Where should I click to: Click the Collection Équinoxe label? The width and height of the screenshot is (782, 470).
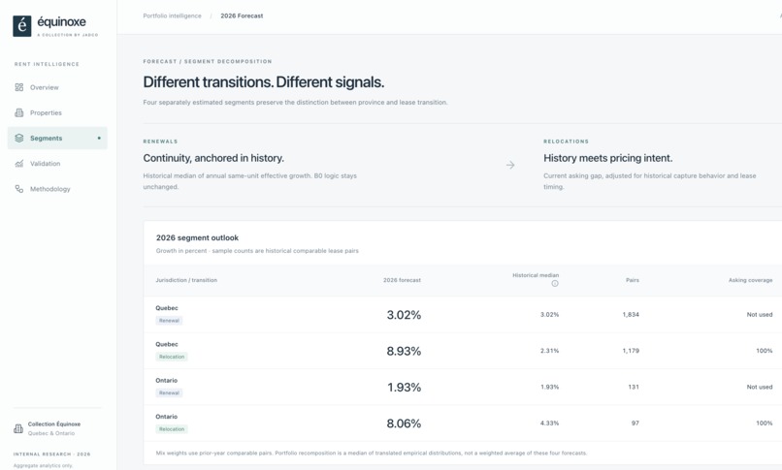click(x=54, y=424)
